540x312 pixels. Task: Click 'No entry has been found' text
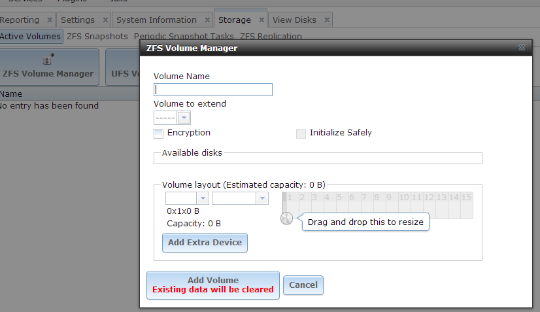(x=49, y=105)
